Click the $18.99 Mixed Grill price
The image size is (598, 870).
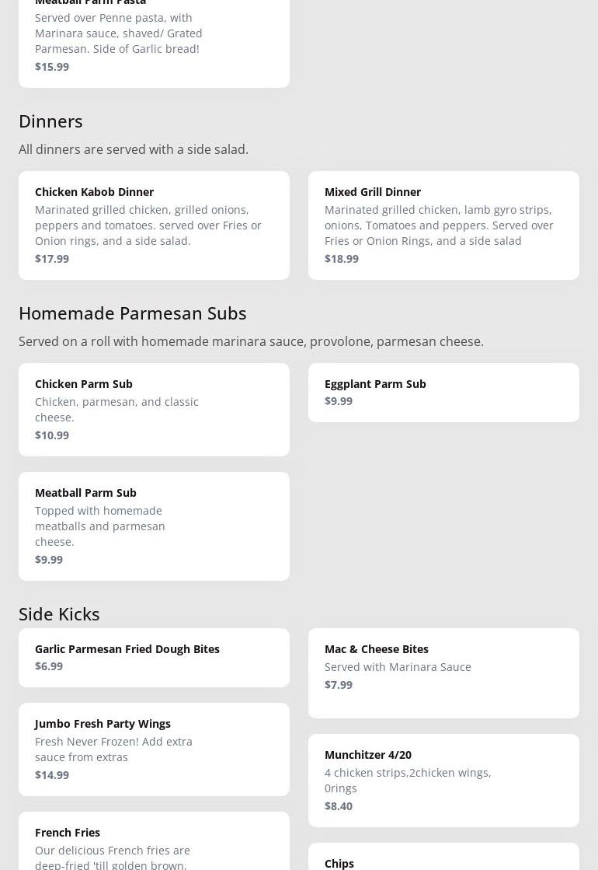click(x=342, y=259)
